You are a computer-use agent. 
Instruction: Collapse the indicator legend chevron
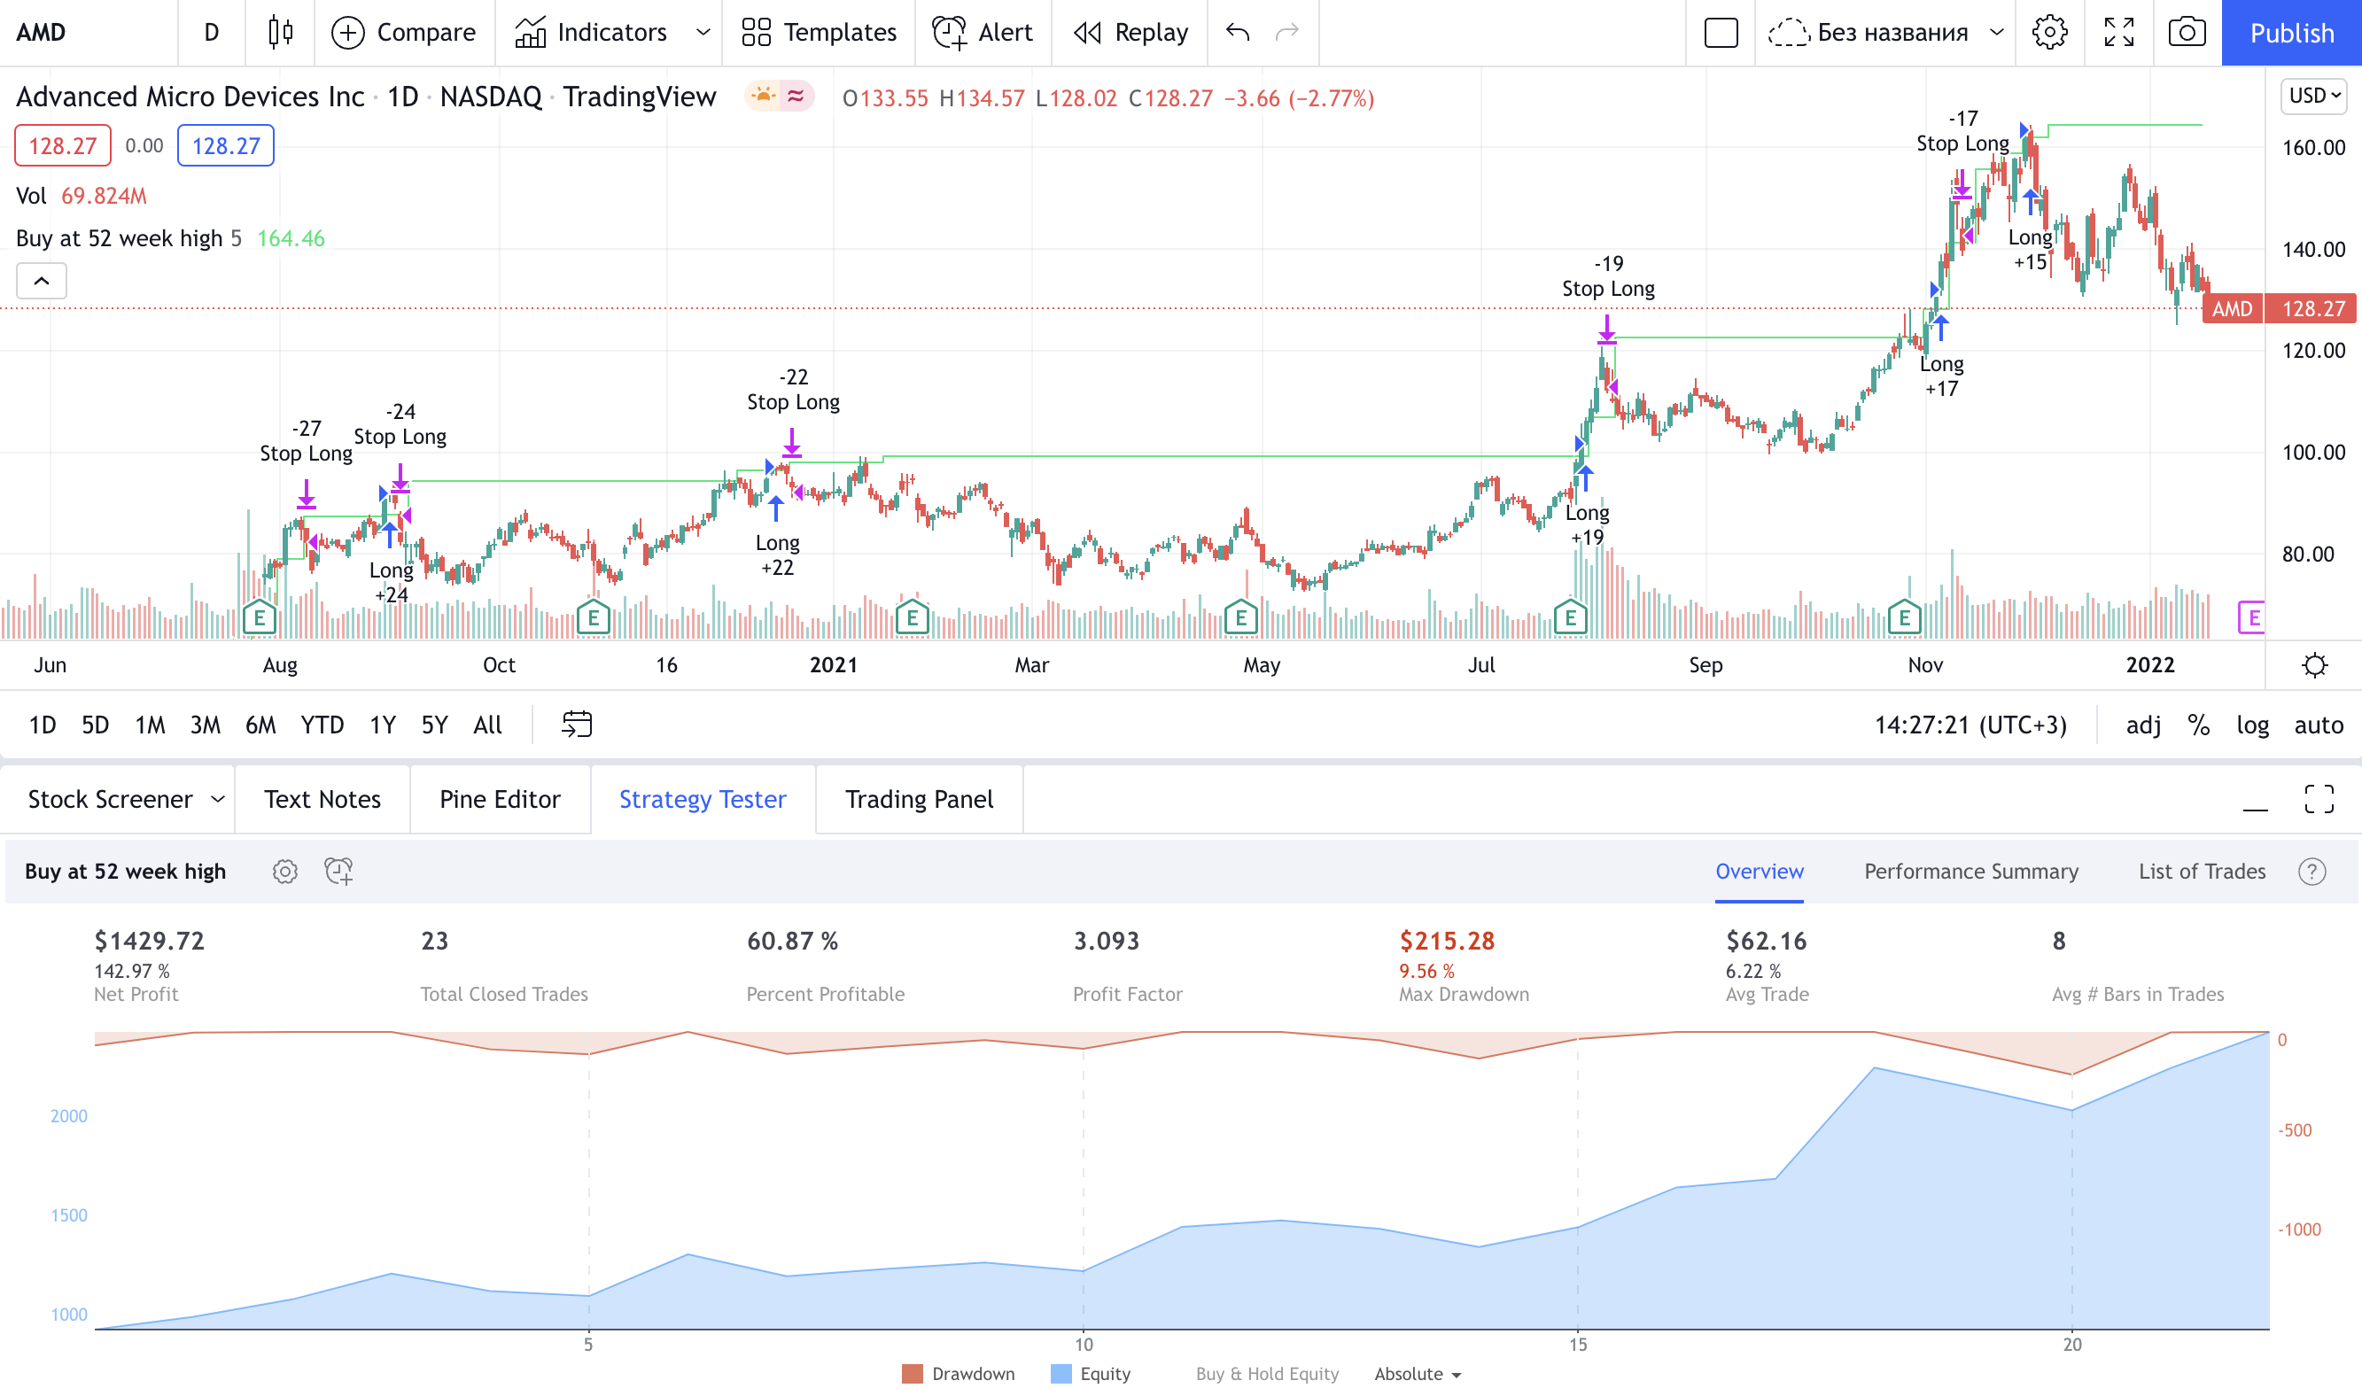tap(42, 280)
